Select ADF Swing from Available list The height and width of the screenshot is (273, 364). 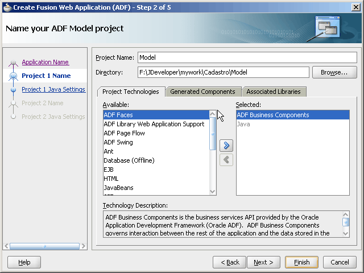click(118, 142)
